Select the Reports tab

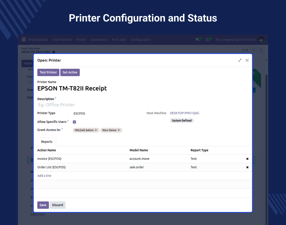click(47, 142)
